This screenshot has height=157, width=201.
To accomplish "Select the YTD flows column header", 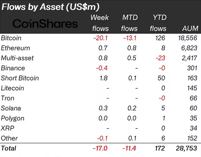I will [x=158, y=23].
